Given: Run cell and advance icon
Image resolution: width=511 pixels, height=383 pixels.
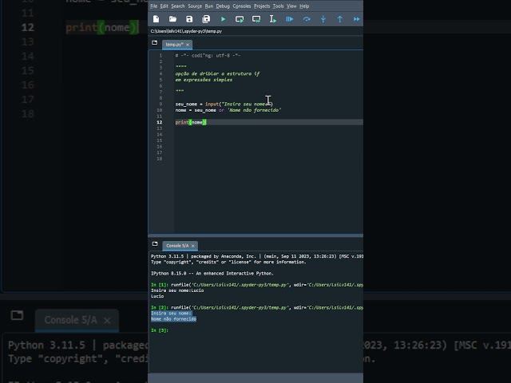Looking at the screenshot, I should coord(256,19).
